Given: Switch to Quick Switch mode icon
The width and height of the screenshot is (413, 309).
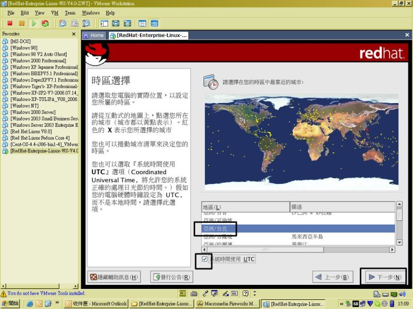Looking at the screenshot, I should click(x=116, y=23).
